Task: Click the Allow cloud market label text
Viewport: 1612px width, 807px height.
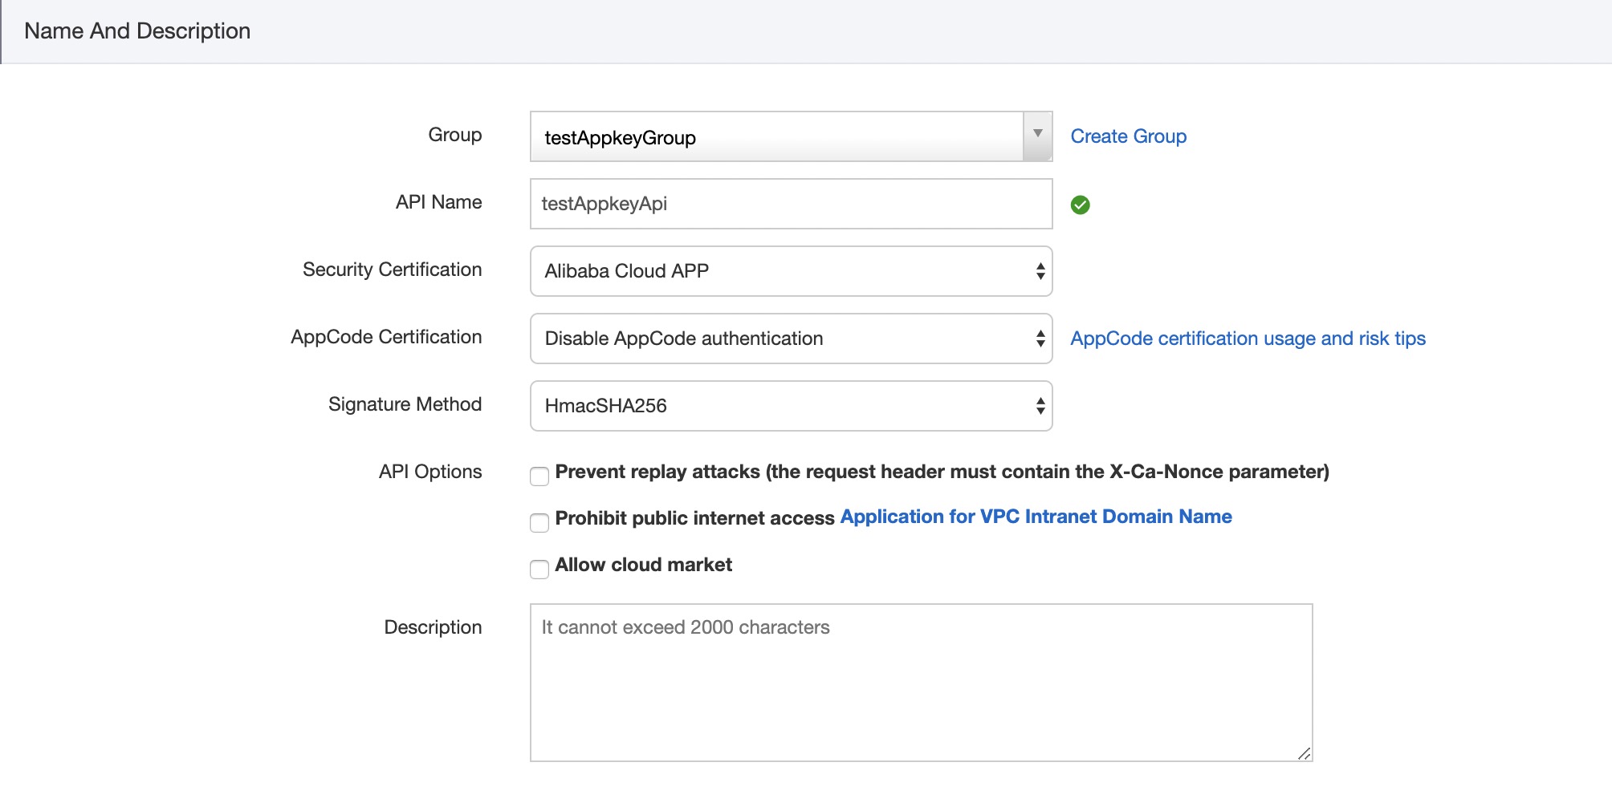Action: pos(643,565)
